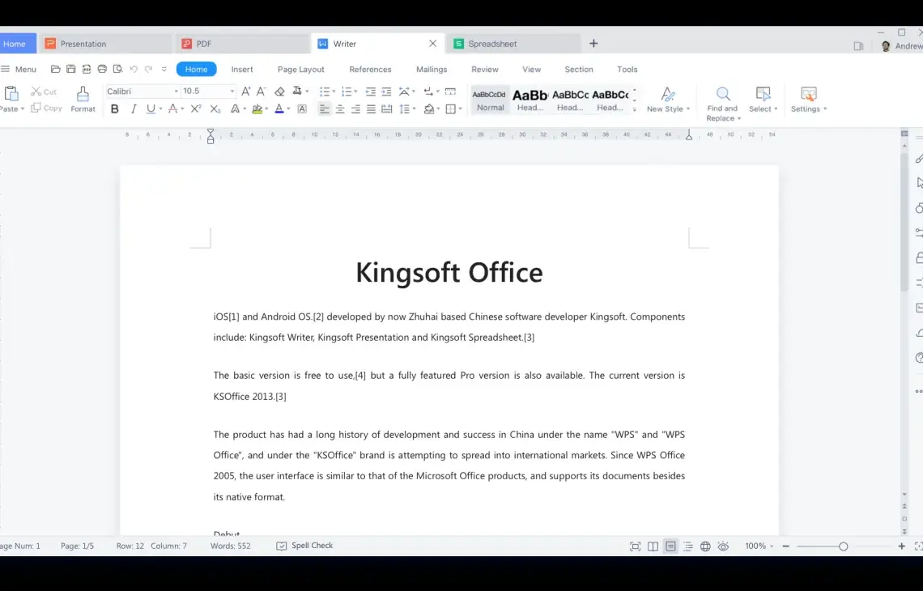This screenshot has height=591, width=923.
Task: Open the Page Layout ribbon tab
Action: (x=301, y=69)
